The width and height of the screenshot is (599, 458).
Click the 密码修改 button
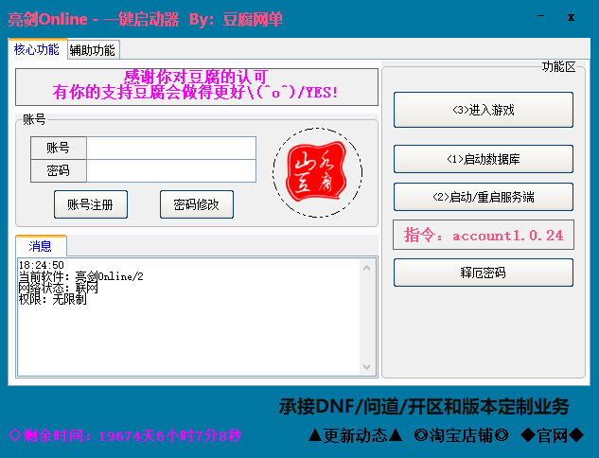click(x=197, y=204)
